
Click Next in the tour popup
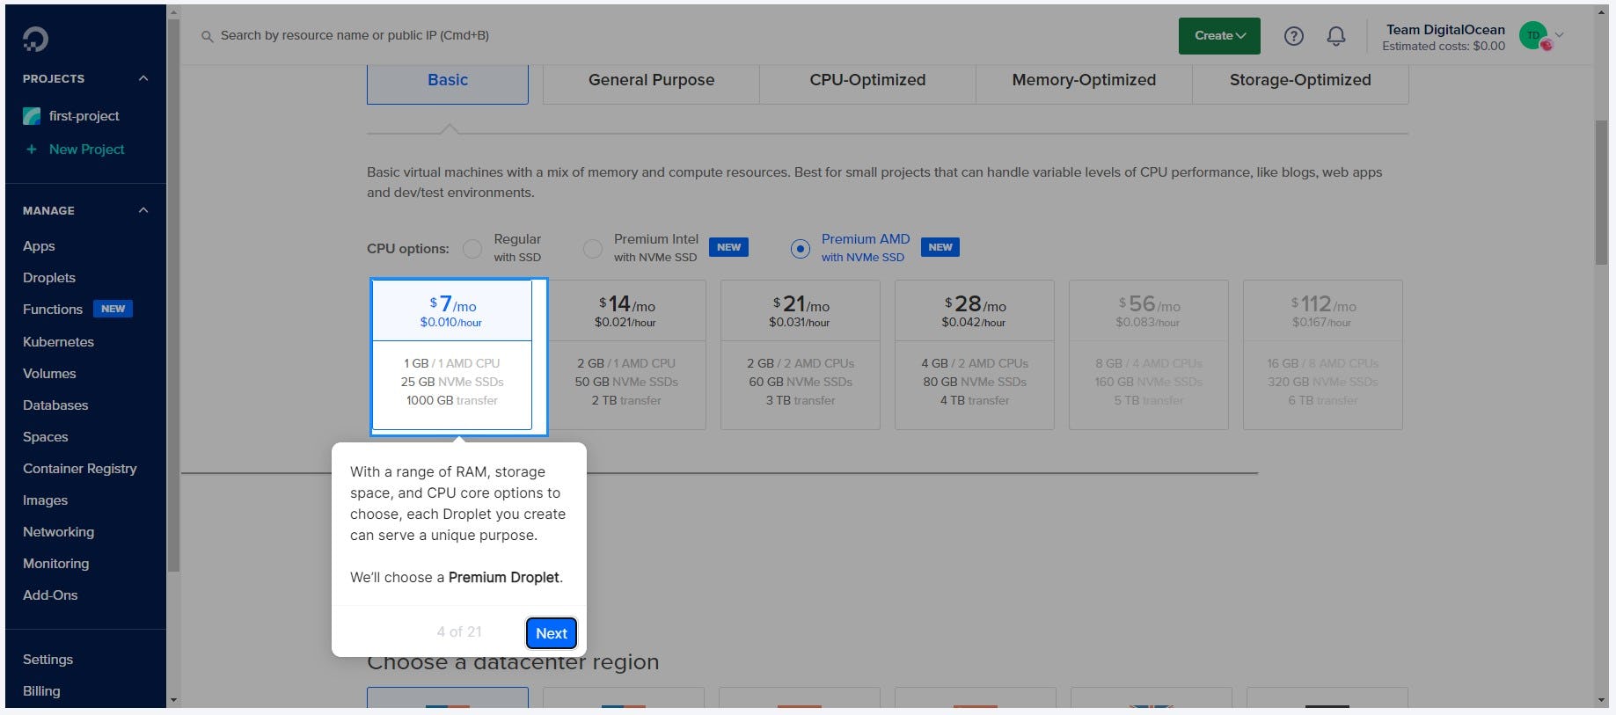552,633
